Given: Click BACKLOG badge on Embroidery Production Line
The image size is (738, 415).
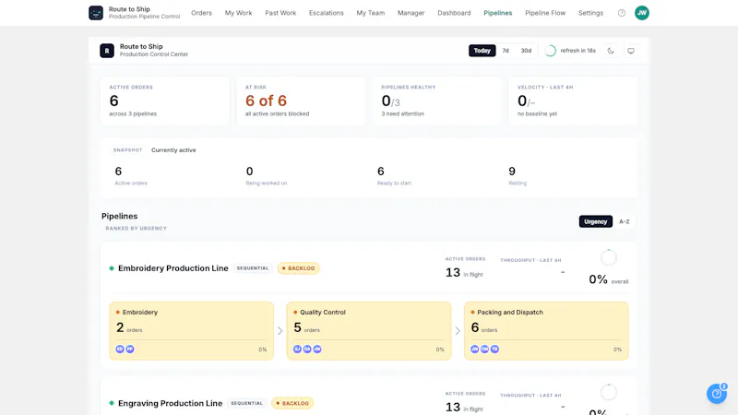Looking at the screenshot, I should [x=298, y=268].
